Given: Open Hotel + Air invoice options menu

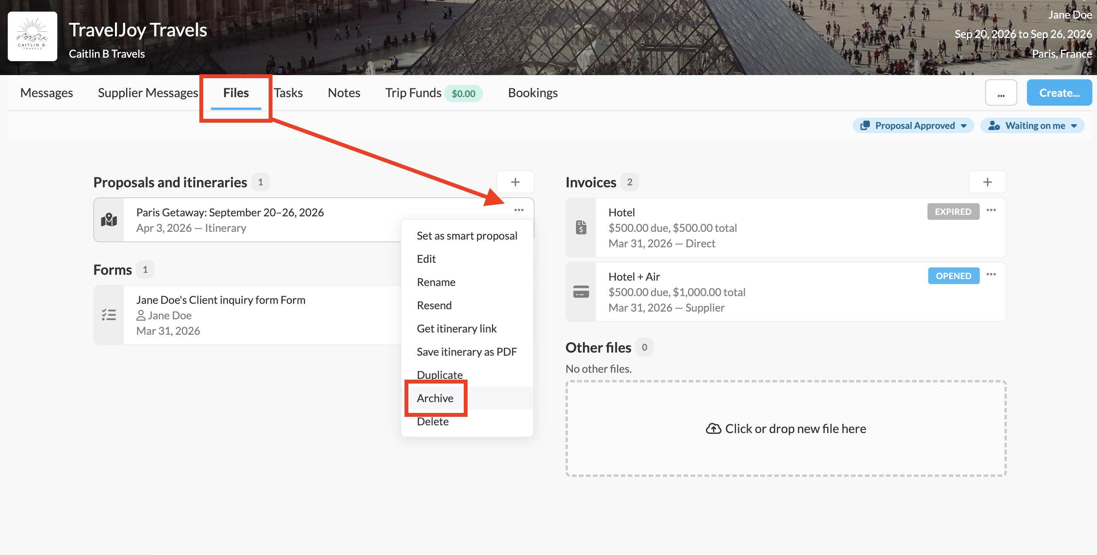Looking at the screenshot, I should coord(991,274).
